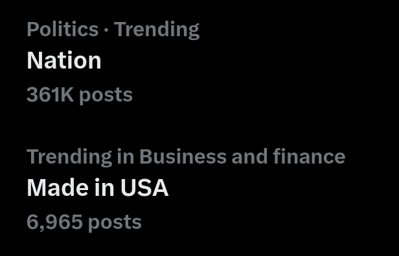The image size is (399, 256).
Task: Click the 361K posts count
Action: [80, 95]
